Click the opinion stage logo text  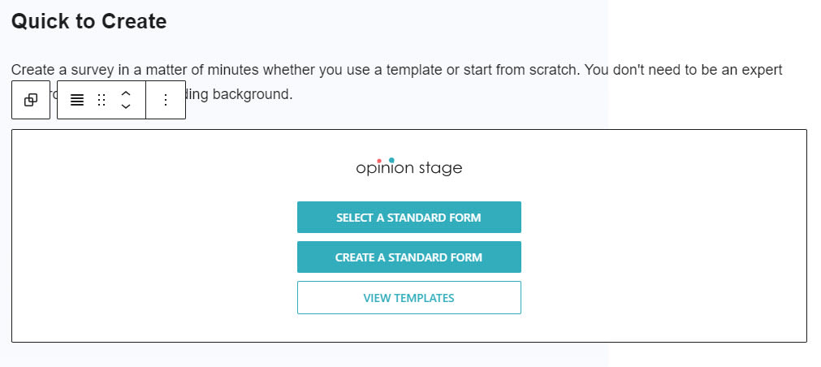point(408,169)
